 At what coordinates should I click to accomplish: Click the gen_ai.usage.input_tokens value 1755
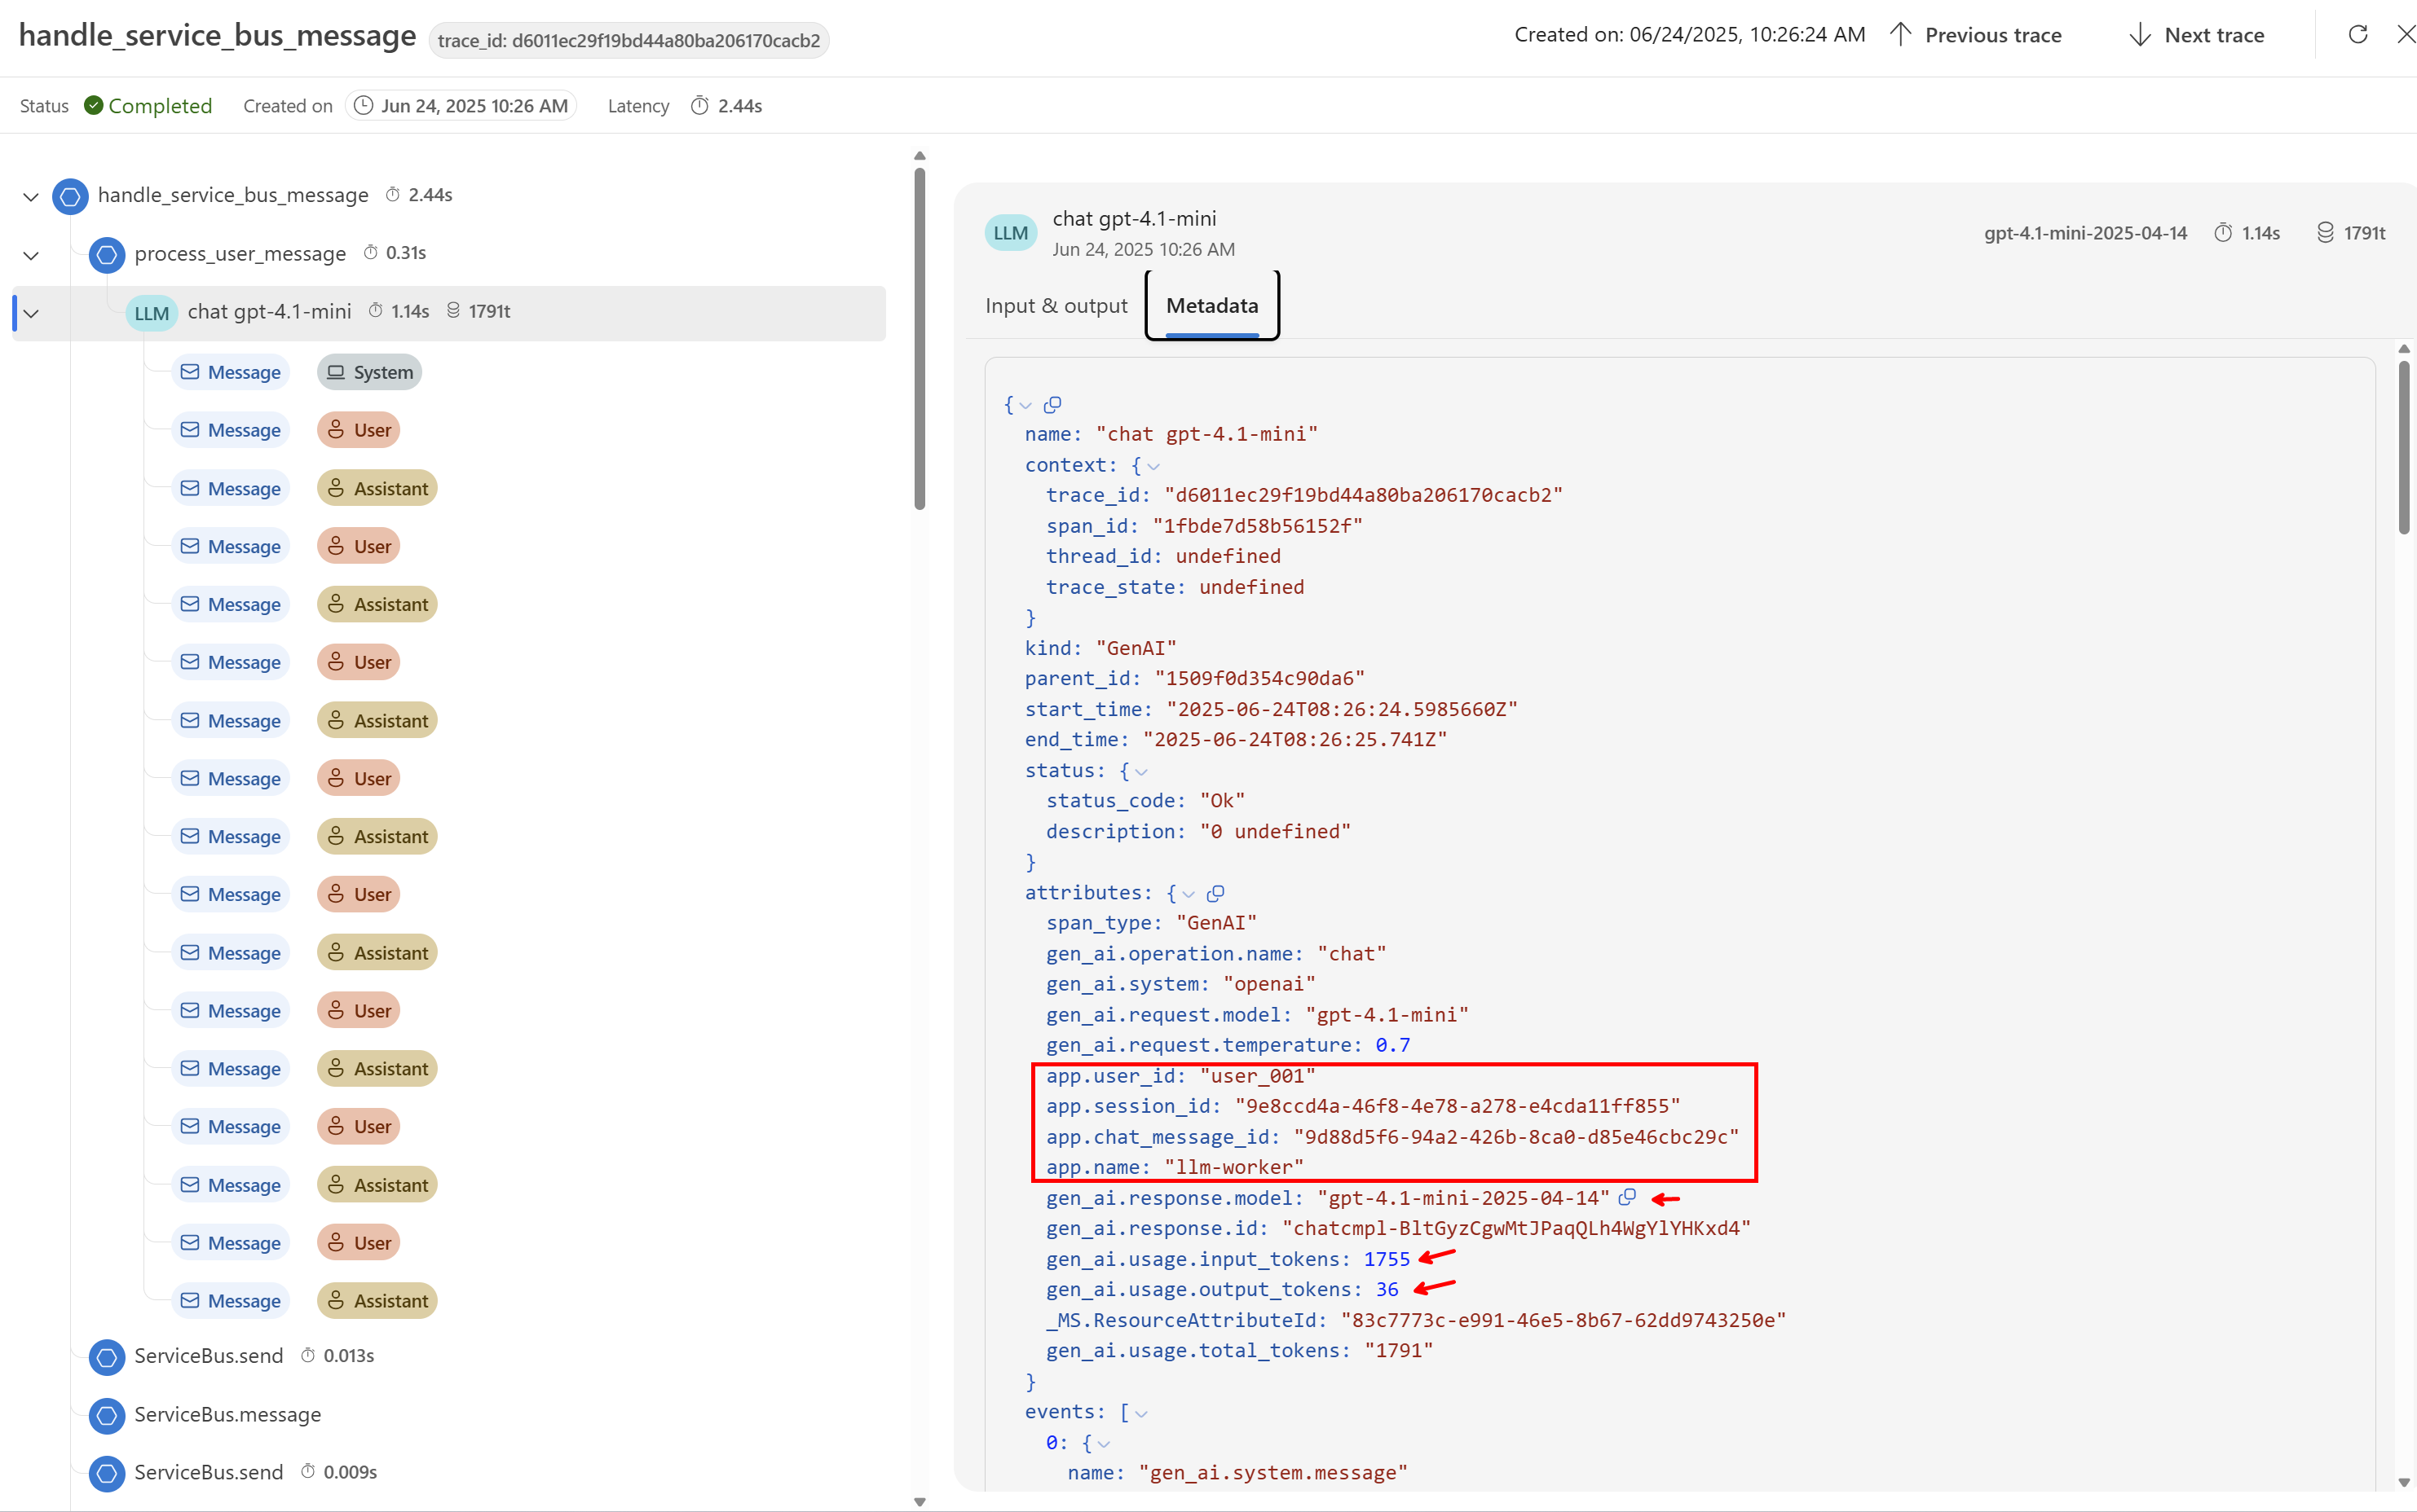[x=1387, y=1259]
